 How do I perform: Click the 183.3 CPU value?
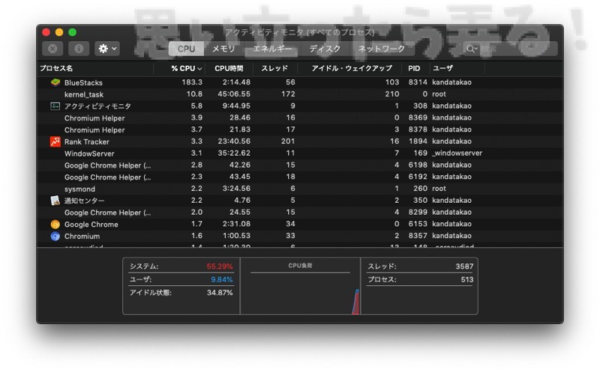pyautogui.click(x=192, y=82)
